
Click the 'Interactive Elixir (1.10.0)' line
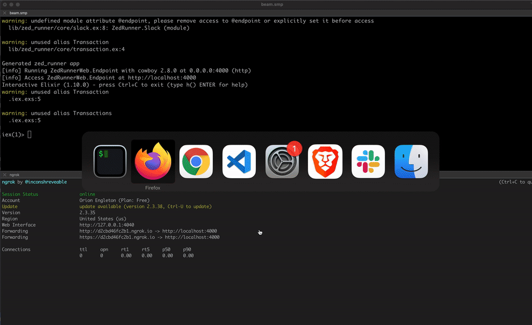pos(125,84)
